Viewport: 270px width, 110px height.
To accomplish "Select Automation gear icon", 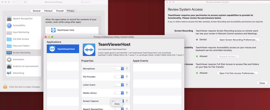I will click(x=9, y=59).
